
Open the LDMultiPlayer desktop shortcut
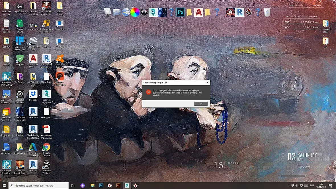60,25
